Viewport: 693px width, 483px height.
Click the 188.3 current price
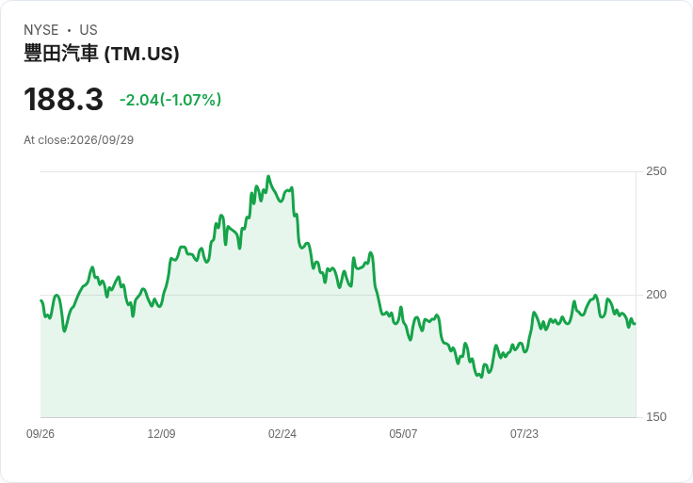[64, 100]
